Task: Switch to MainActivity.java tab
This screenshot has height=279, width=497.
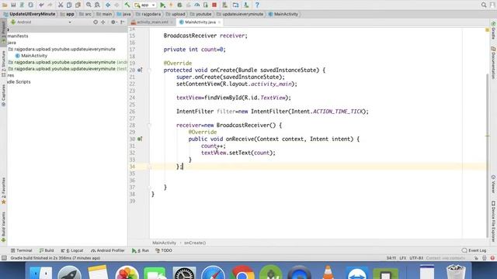Action: pos(200,22)
